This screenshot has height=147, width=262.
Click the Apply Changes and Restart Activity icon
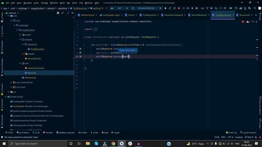pyautogui.click(x=170, y=8)
